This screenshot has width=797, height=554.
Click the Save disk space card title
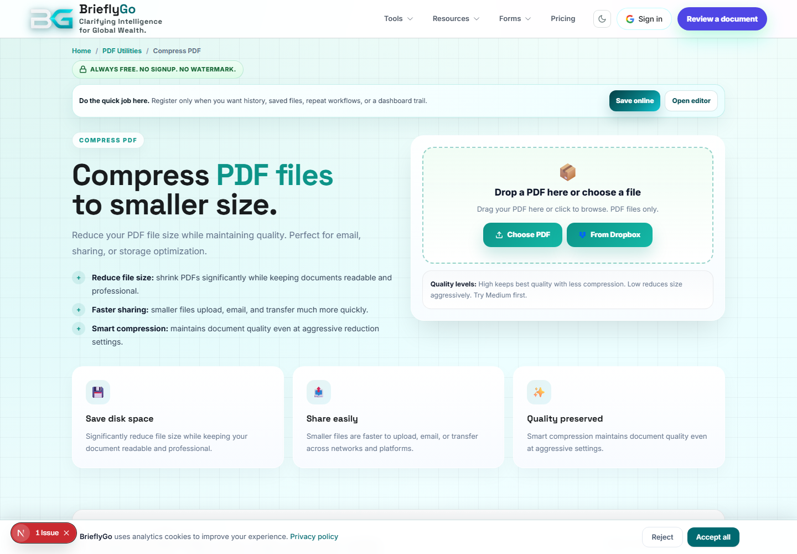pyautogui.click(x=120, y=419)
